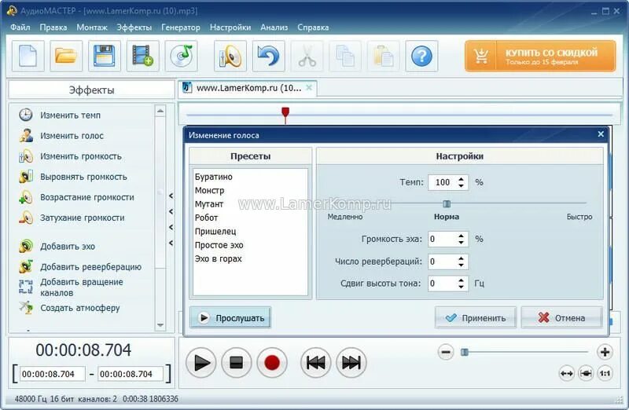Click the Темп slider handle
Screen dimensions: 629x410
pos(447,203)
